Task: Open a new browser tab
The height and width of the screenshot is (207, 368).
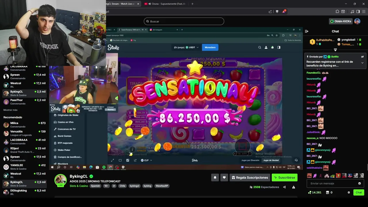Action: 192,4
